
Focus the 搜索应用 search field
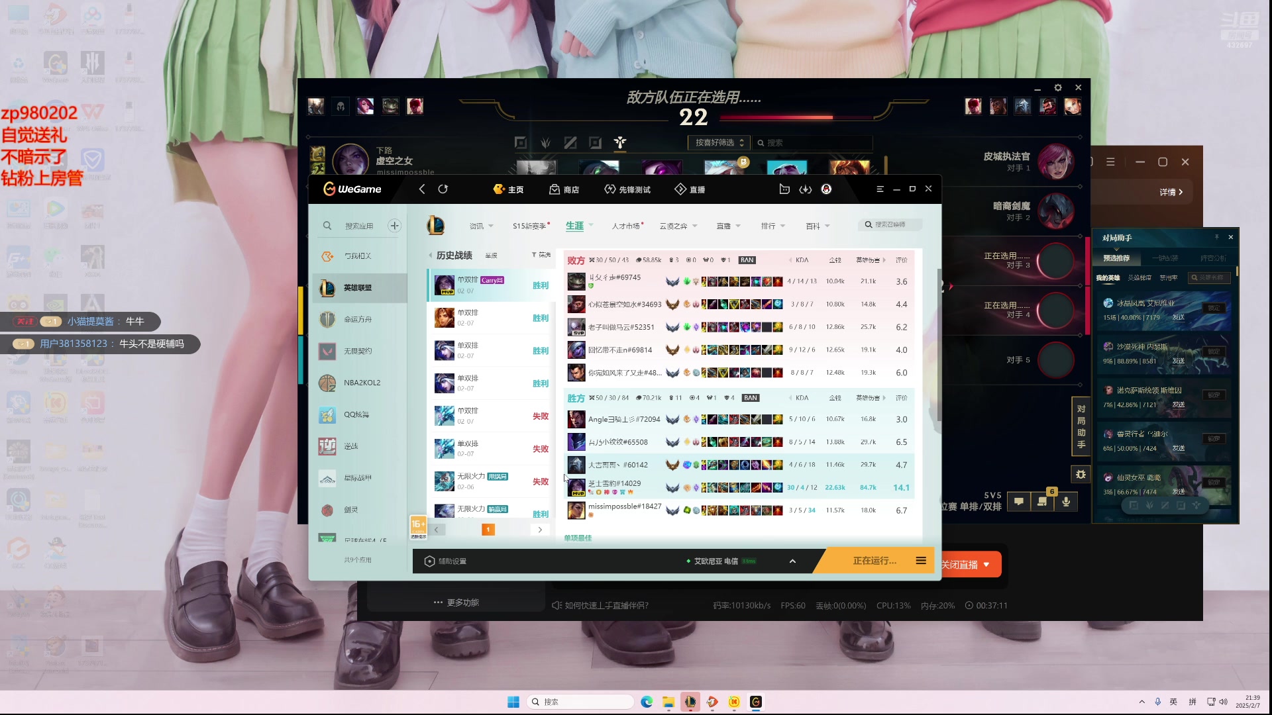[x=358, y=226]
